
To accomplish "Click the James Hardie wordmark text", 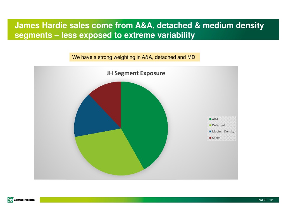I will click(24, 199).
